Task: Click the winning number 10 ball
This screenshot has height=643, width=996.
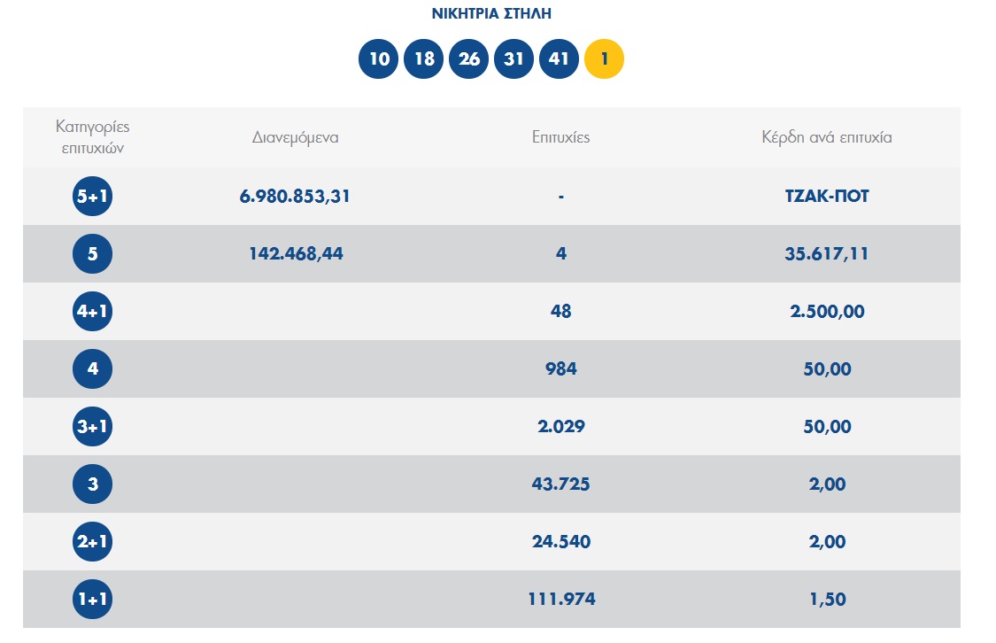Action: (379, 59)
